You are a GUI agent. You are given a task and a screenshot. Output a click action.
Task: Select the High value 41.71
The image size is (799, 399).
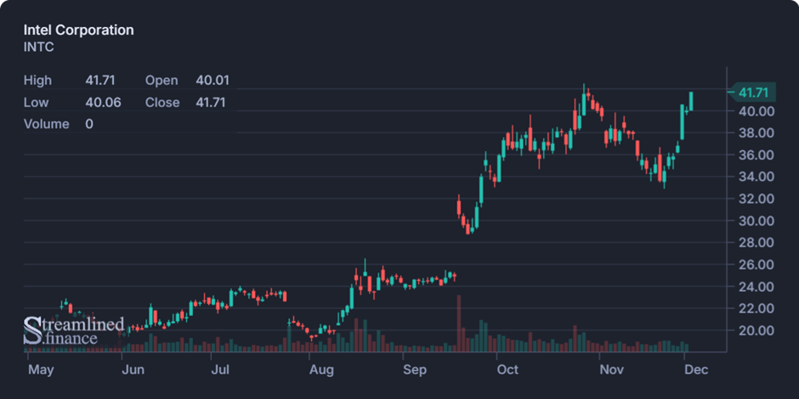pos(100,81)
